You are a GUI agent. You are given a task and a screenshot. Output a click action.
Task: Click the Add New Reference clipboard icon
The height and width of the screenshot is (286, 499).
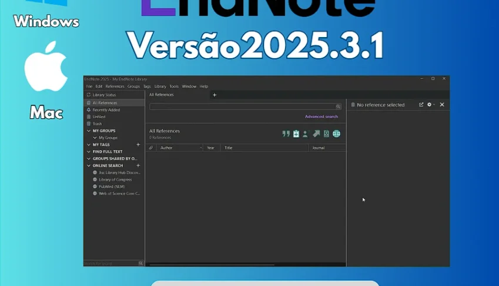(x=296, y=134)
